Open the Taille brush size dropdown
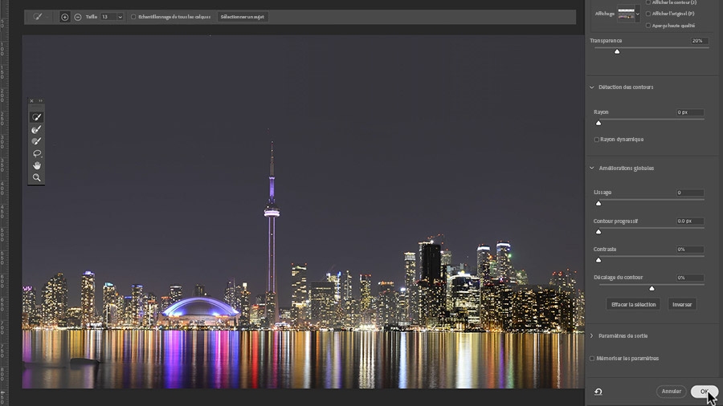 120,17
